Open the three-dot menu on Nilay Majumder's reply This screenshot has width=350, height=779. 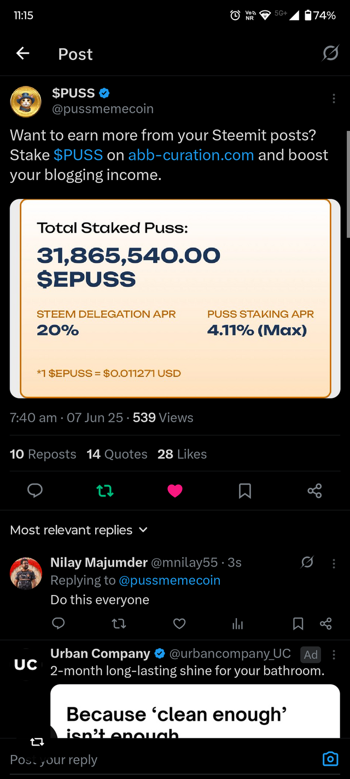point(334,563)
